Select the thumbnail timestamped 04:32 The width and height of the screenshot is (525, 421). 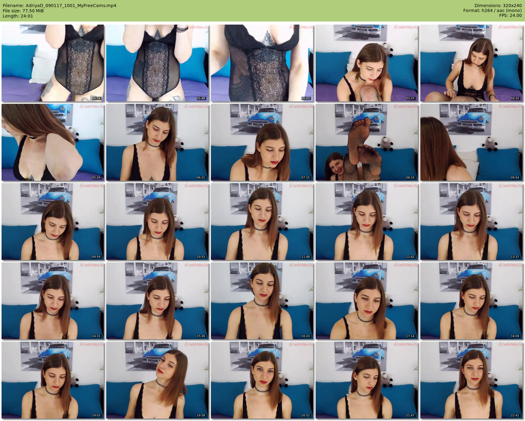click(472, 63)
